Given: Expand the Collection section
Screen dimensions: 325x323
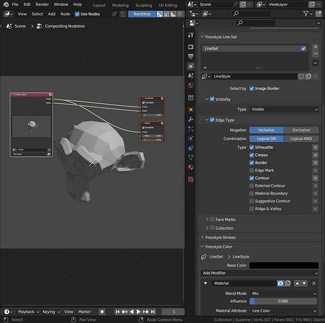Looking at the screenshot, I should click(207, 228).
